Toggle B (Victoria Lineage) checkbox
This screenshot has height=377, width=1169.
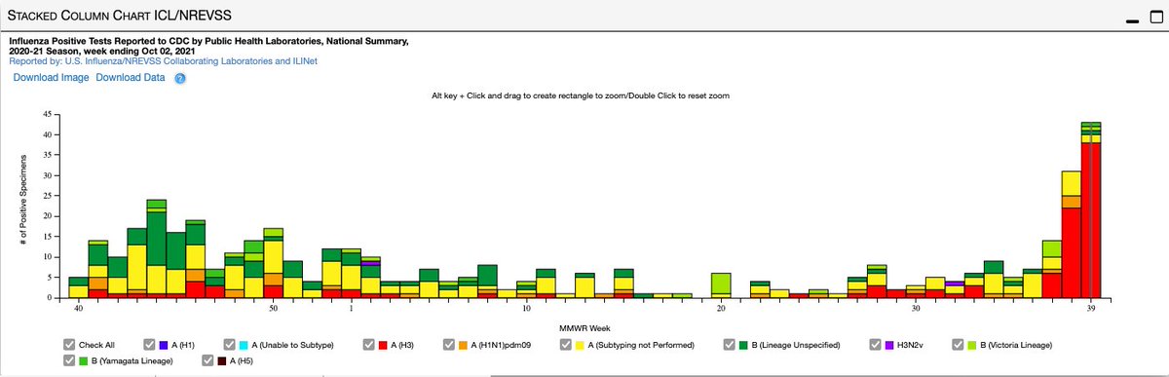coord(959,344)
